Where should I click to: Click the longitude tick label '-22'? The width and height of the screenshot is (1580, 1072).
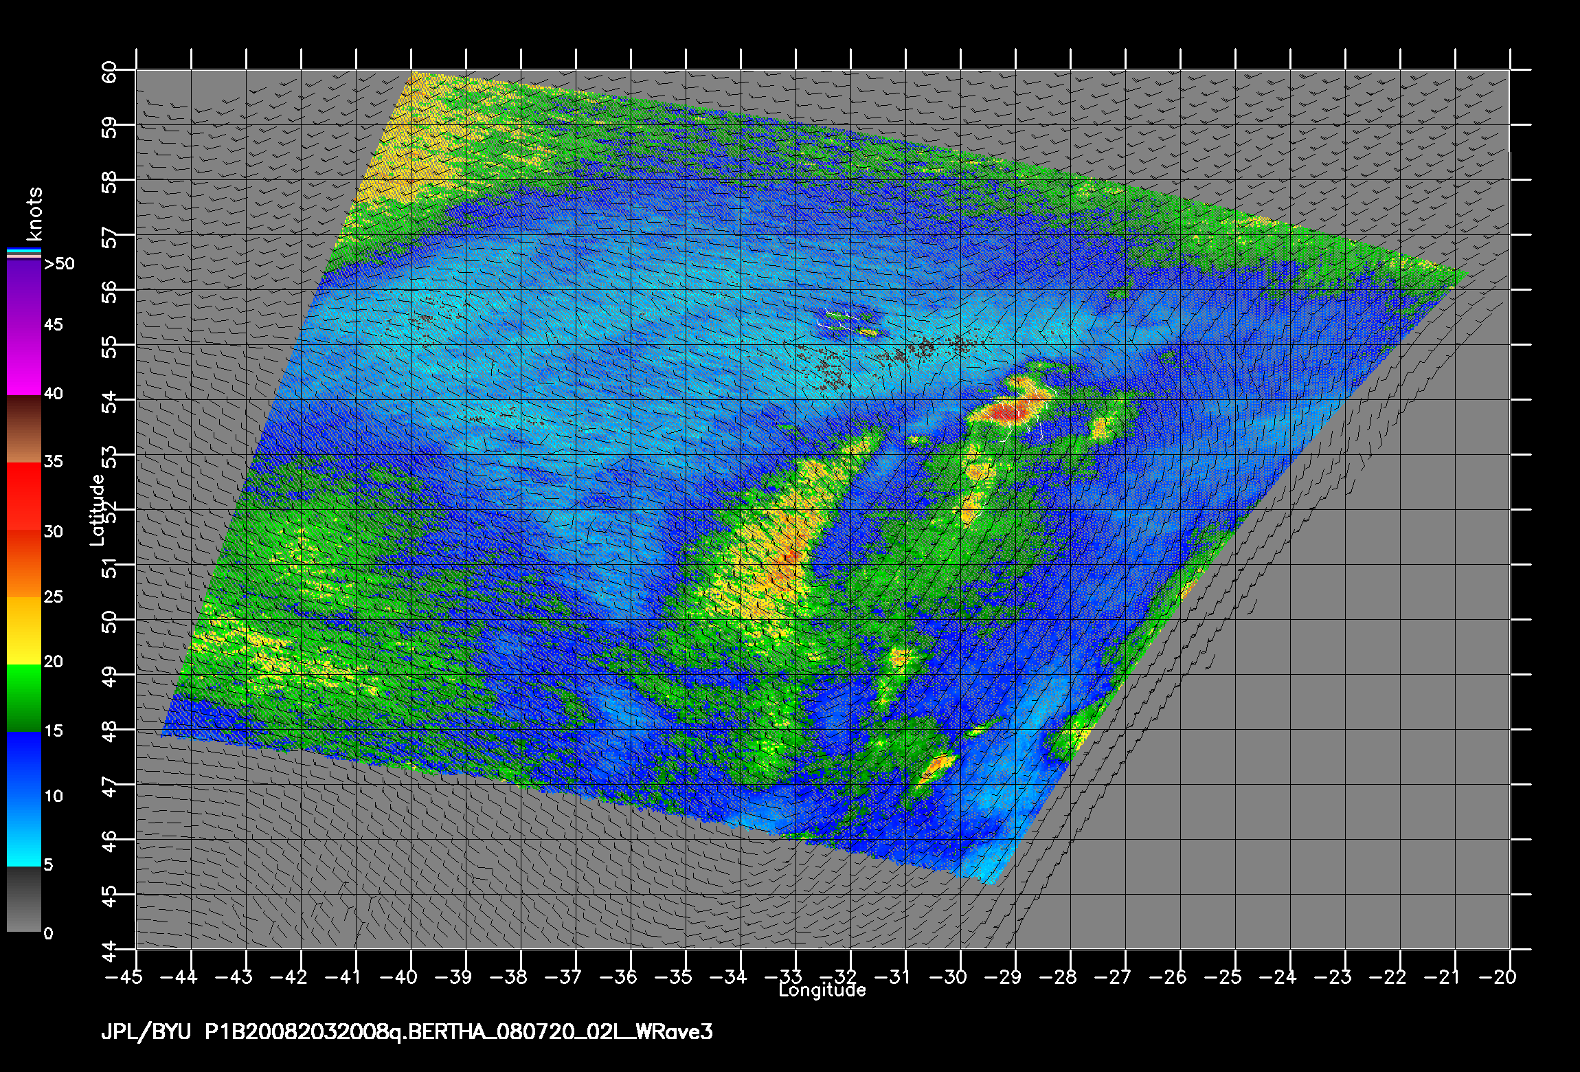1387,976
